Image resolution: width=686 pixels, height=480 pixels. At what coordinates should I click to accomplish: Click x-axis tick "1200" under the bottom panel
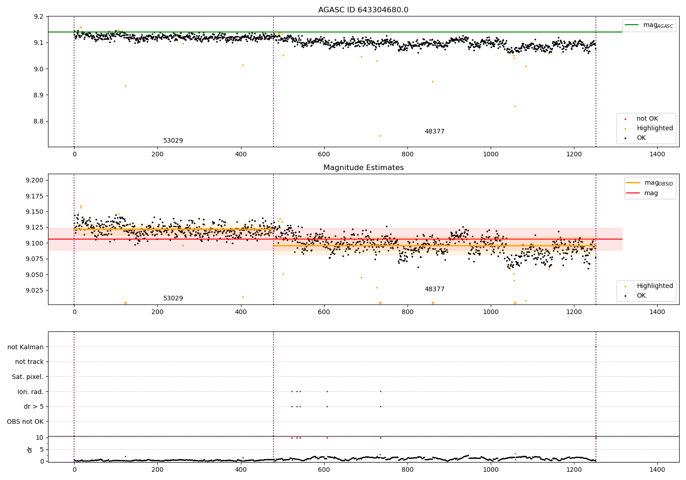(574, 470)
